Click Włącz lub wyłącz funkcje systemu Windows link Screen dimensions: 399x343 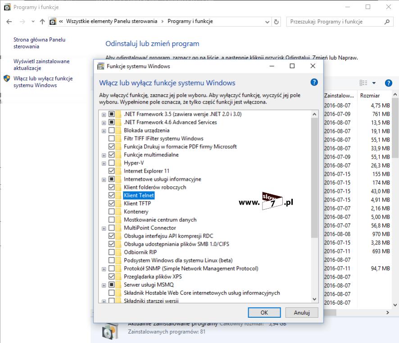[x=43, y=82]
